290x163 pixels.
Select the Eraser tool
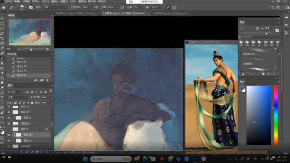point(2,73)
